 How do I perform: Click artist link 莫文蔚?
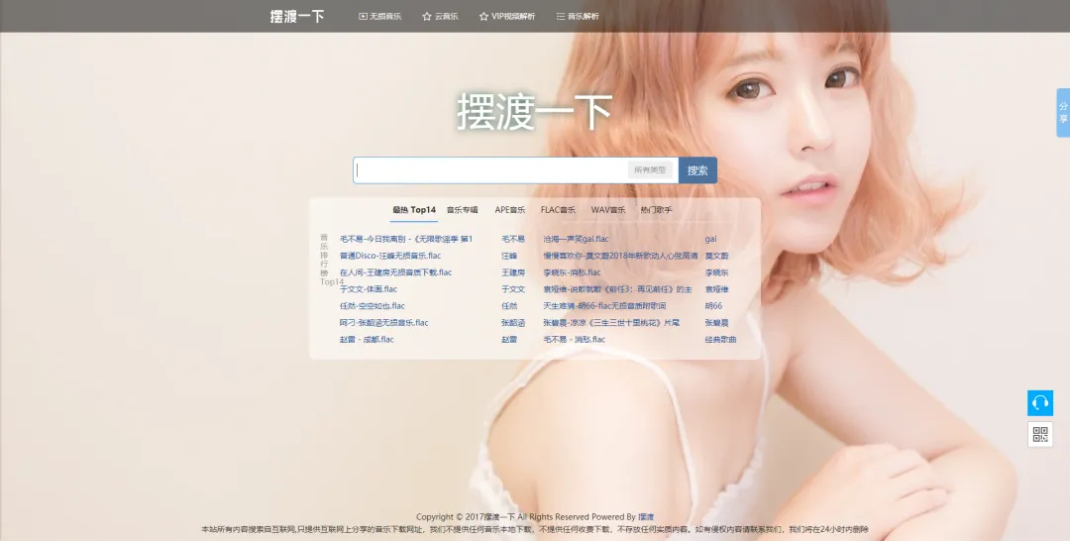click(716, 256)
